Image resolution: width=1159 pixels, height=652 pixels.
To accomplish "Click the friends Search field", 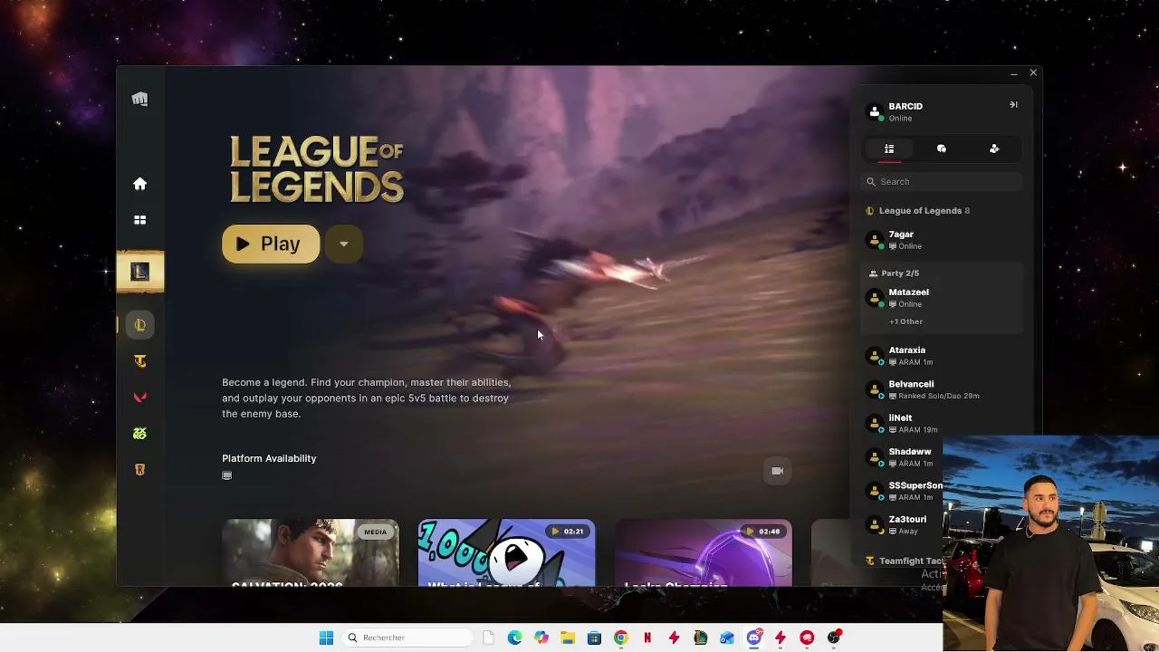I will coord(942,182).
